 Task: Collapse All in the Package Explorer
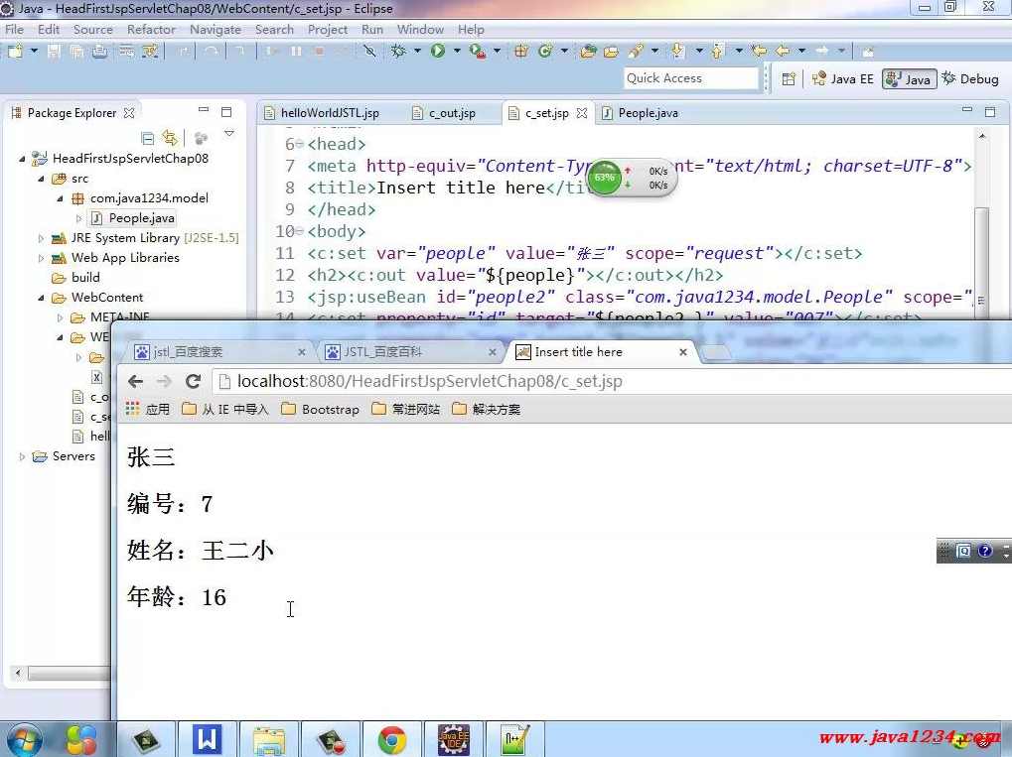[147, 139]
